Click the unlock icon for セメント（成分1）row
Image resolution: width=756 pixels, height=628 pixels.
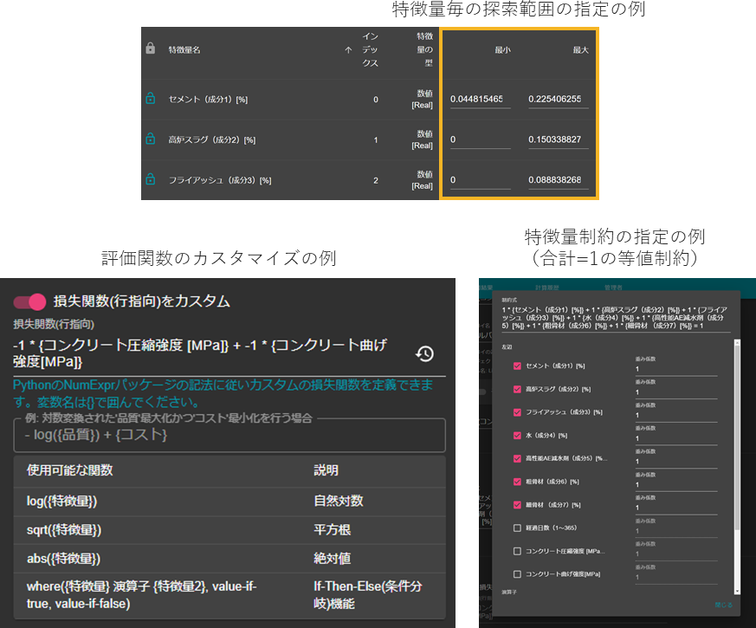[x=151, y=100]
